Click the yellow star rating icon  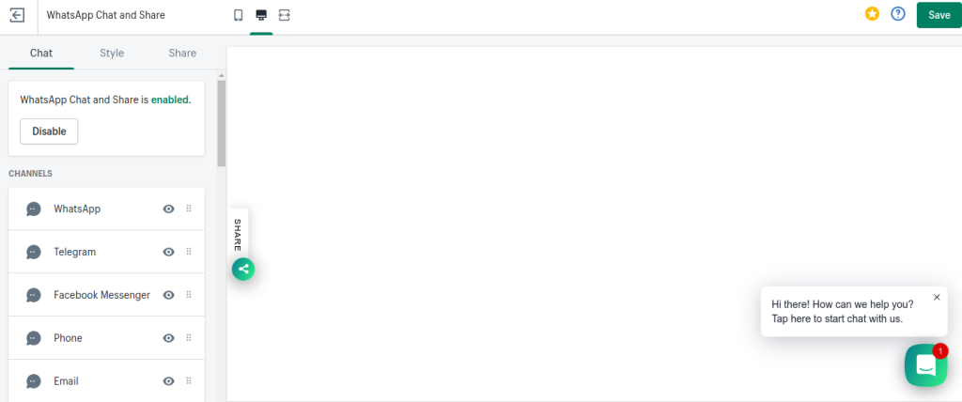click(872, 14)
